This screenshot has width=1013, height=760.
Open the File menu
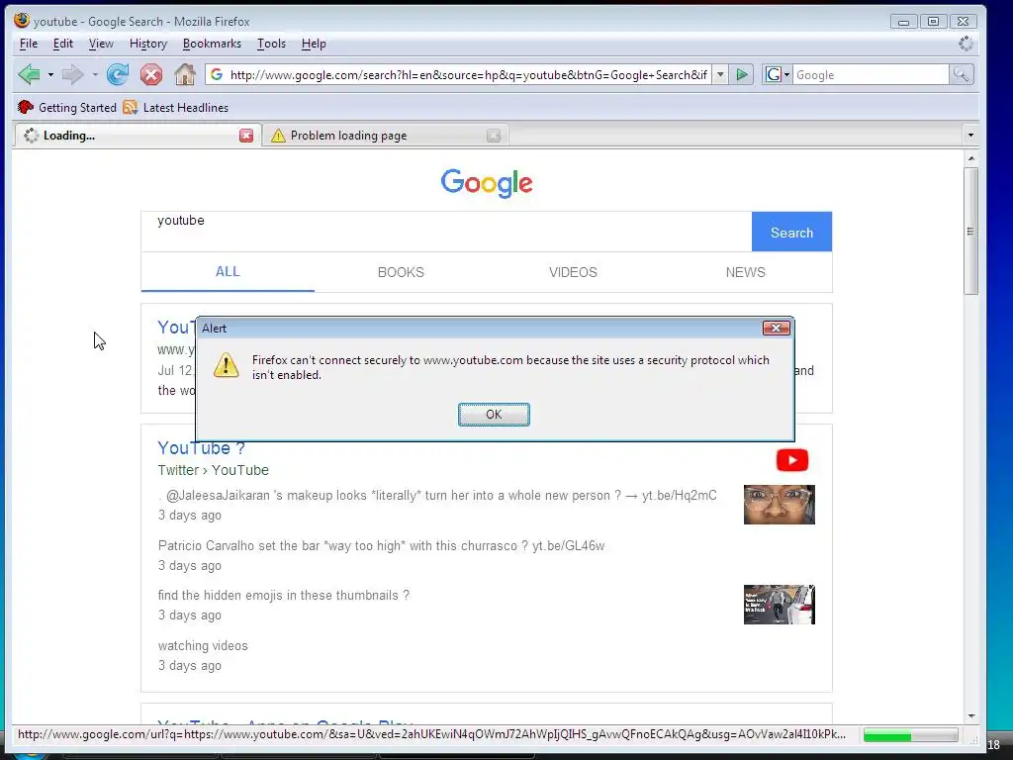click(x=29, y=44)
